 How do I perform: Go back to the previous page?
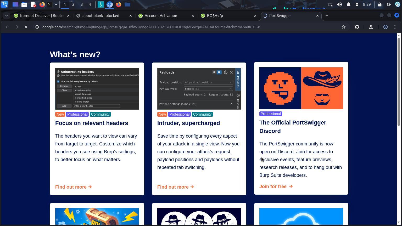[7, 27]
